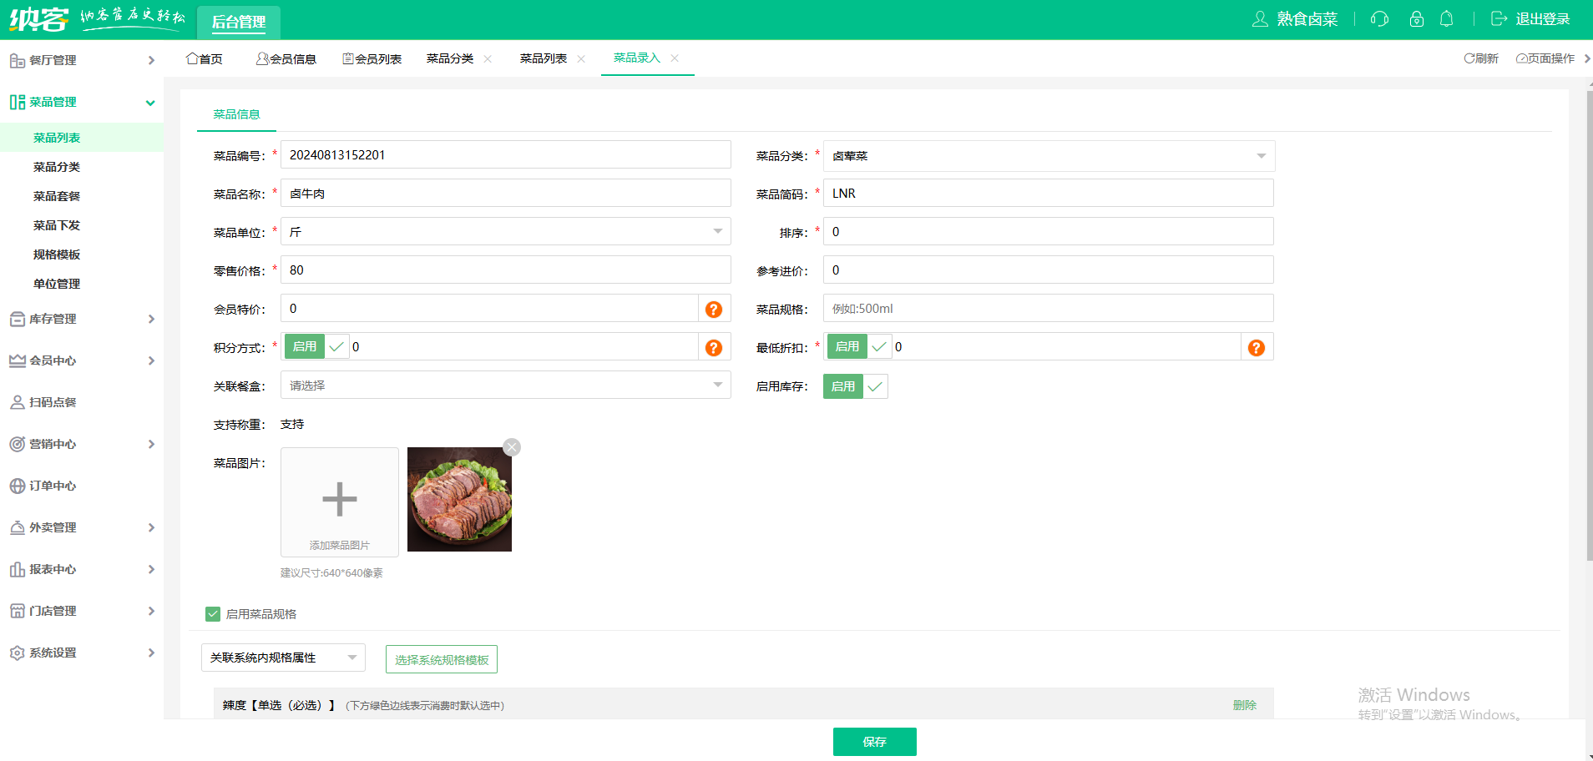This screenshot has width=1593, height=761.
Task: Click help icon beside 最低折扣 field
Action: tap(1256, 348)
